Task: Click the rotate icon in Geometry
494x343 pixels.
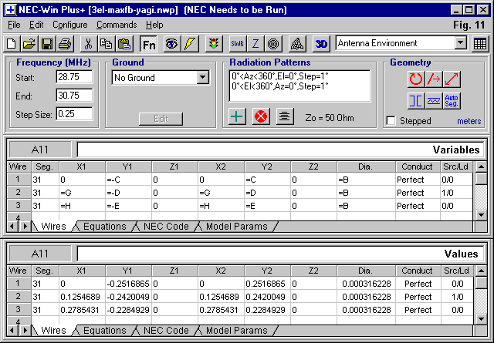Action: tap(416, 79)
